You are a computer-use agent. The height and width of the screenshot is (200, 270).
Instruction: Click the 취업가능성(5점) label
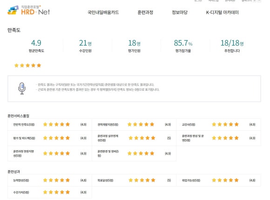[x=191, y=180]
